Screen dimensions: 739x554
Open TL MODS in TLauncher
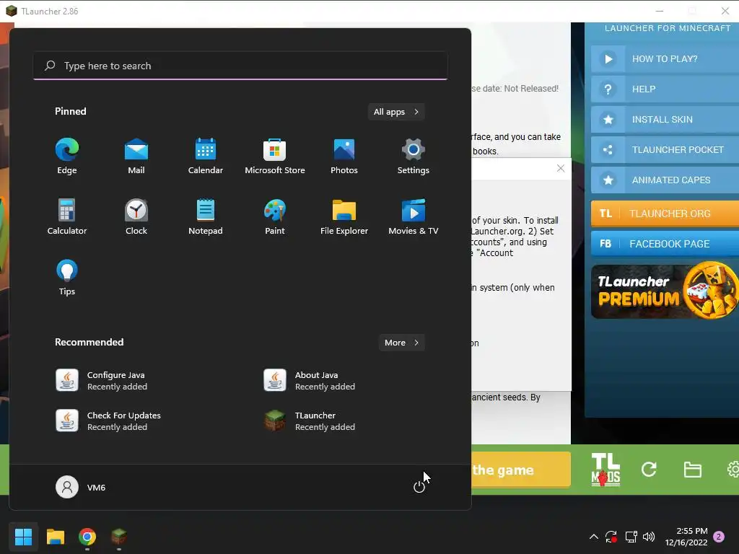click(x=605, y=469)
